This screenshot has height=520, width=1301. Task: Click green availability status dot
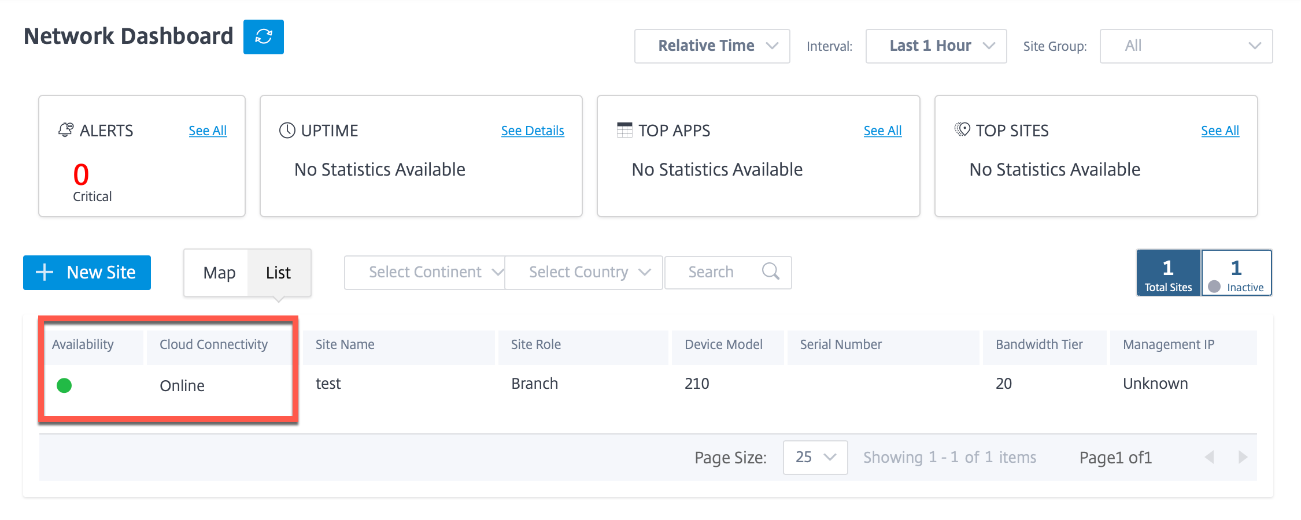pyautogui.click(x=64, y=385)
